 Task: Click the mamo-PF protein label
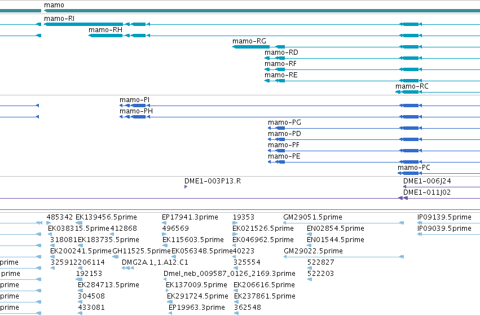[x=284, y=146]
